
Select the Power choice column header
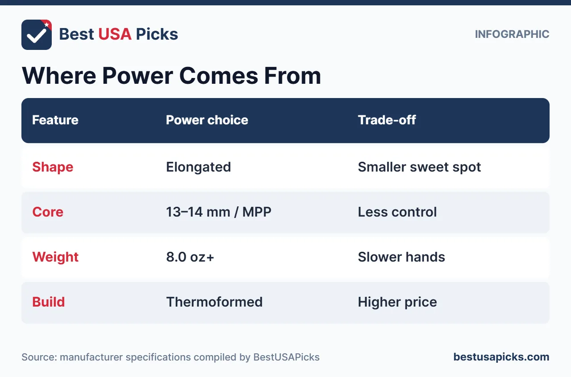(x=207, y=120)
